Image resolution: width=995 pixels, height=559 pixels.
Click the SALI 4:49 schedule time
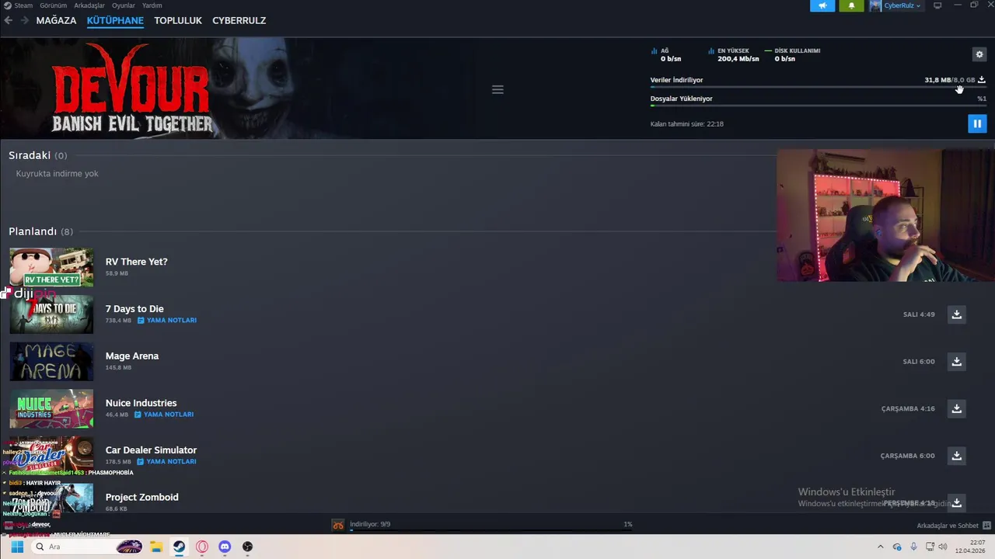[919, 314]
